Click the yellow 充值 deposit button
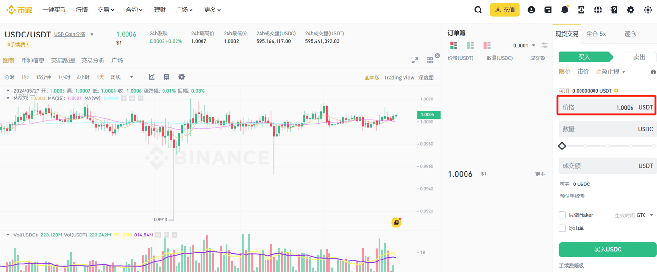Image resolution: width=657 pixels, height=272 pixels. pos(505,10)
